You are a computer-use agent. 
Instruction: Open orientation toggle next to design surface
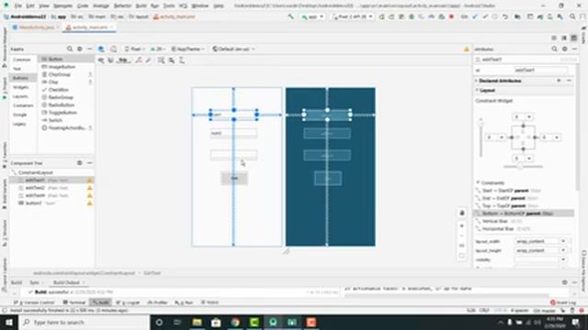(114, 49)
